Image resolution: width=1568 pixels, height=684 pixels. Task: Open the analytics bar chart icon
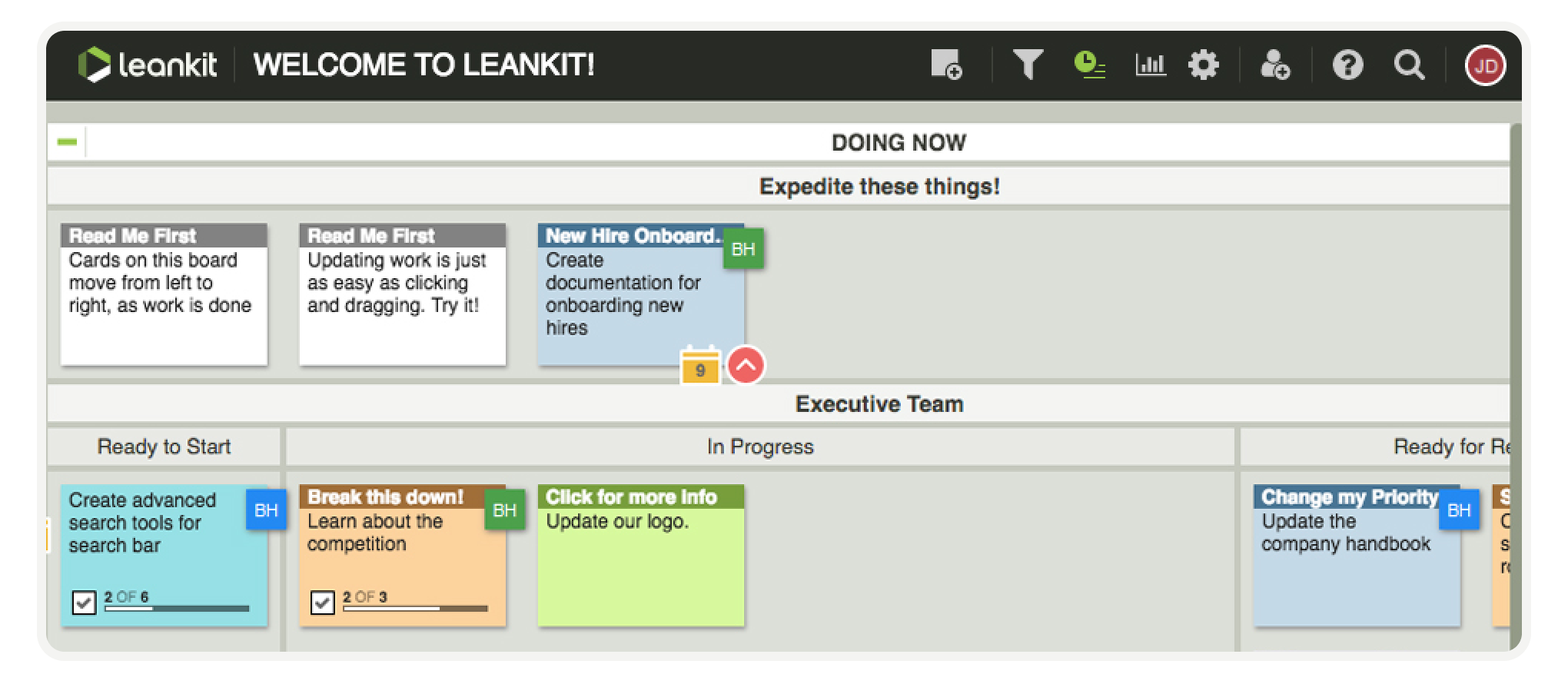click(1149, 65)
